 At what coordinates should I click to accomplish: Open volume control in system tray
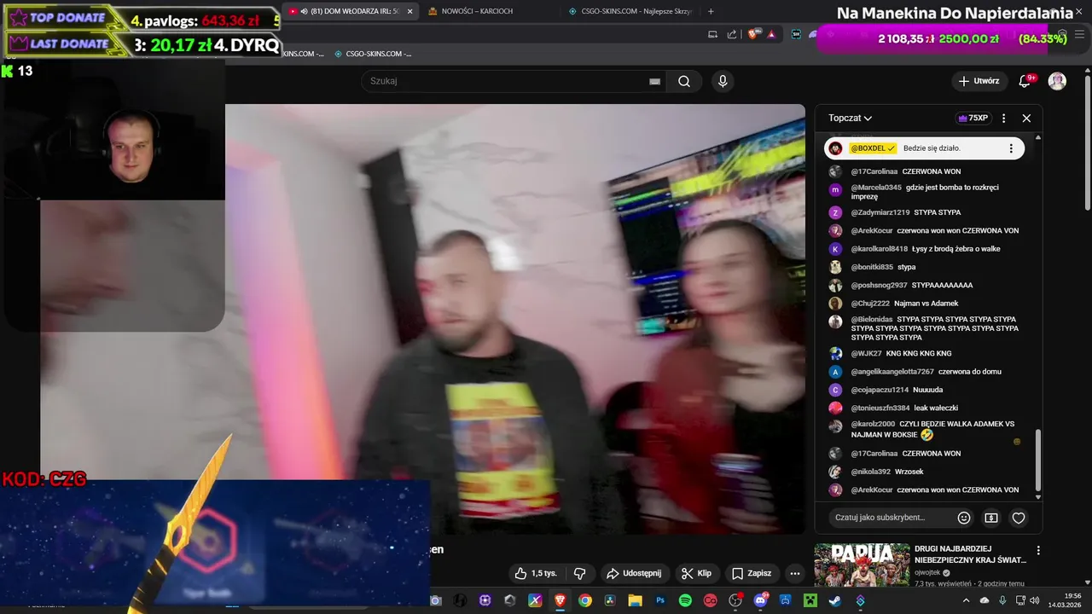(x=1035, y=600)
